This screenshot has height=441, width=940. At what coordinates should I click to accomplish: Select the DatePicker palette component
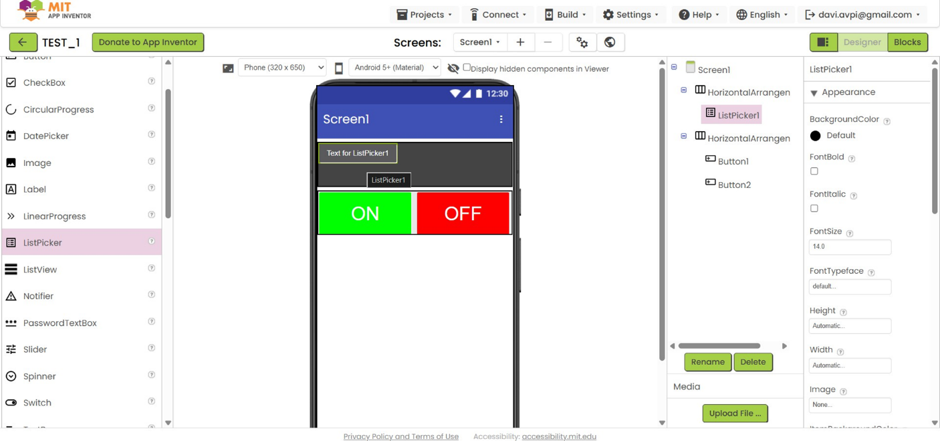click(x=82, y=136)
